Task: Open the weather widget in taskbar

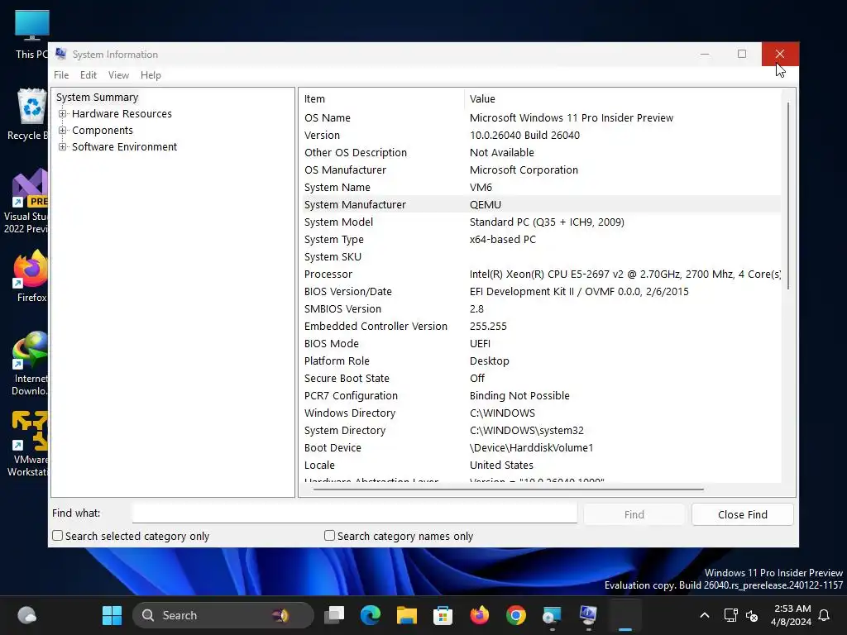Action: point(26,615)
